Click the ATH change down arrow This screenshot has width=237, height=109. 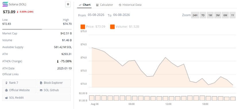coord(58,61)
